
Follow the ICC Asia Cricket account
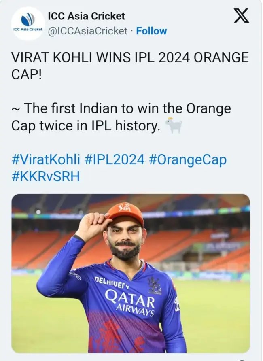point(151,31)
